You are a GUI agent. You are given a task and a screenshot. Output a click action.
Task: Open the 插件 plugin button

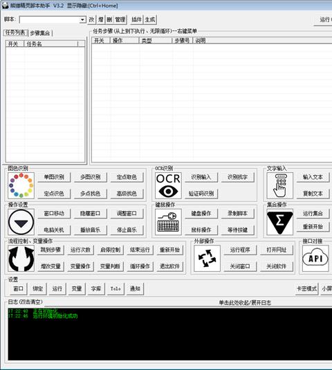[x=137, y=19]
